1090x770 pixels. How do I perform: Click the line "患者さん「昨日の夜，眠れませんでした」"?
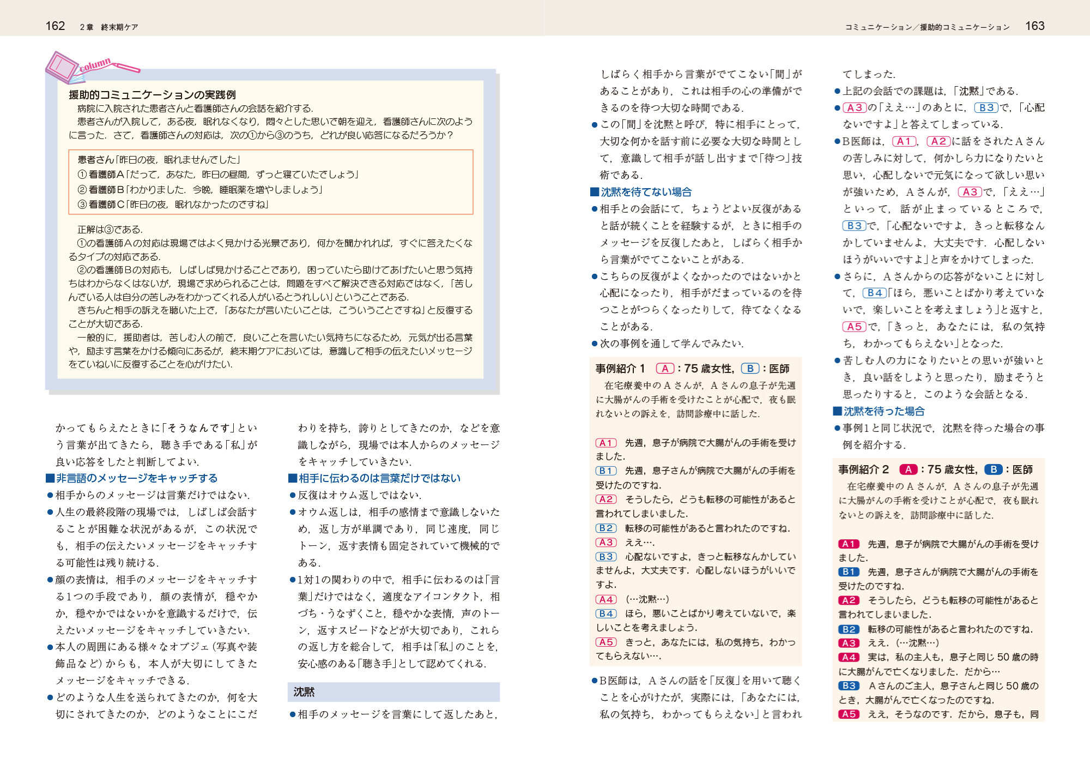click(x=159, y=159)
